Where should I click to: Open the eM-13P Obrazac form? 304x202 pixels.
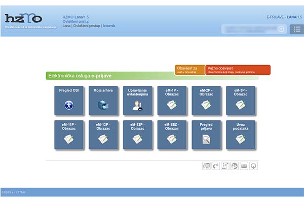point(137,135)
